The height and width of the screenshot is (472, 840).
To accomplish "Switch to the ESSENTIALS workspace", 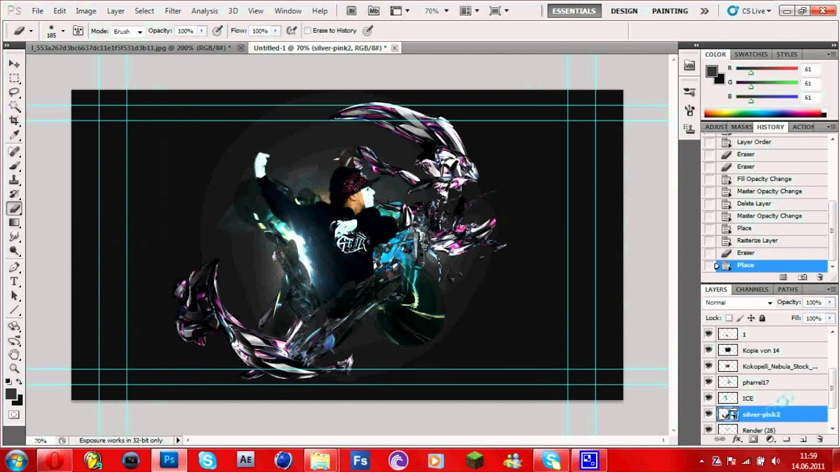I will click(574, 11).
